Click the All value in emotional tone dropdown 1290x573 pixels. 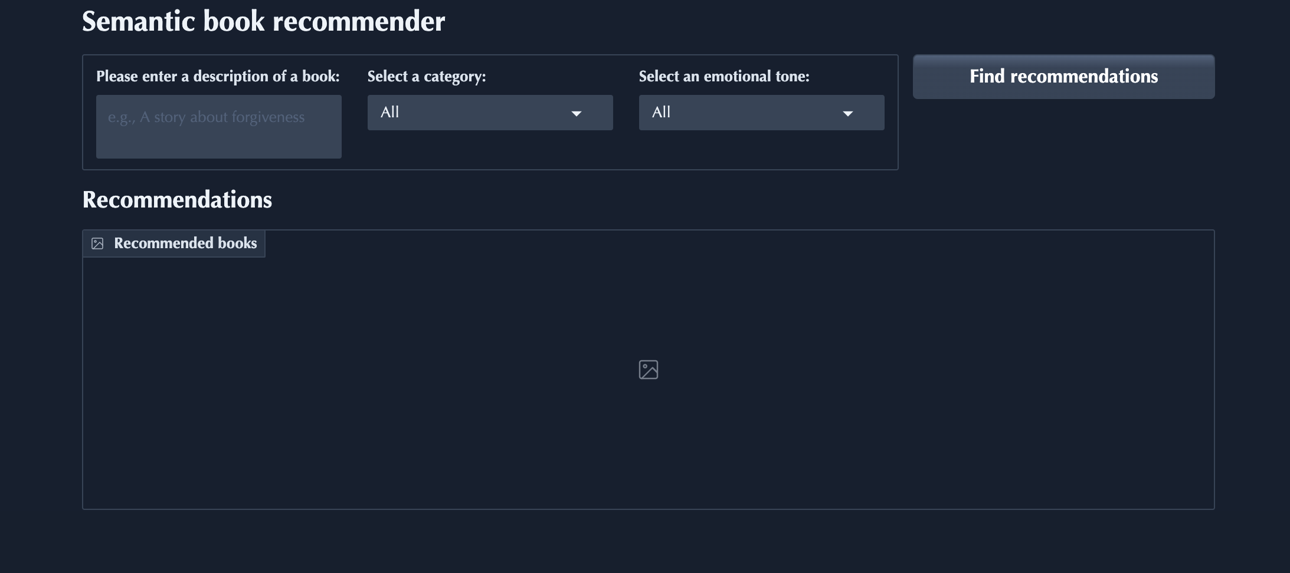coord(661,112)
